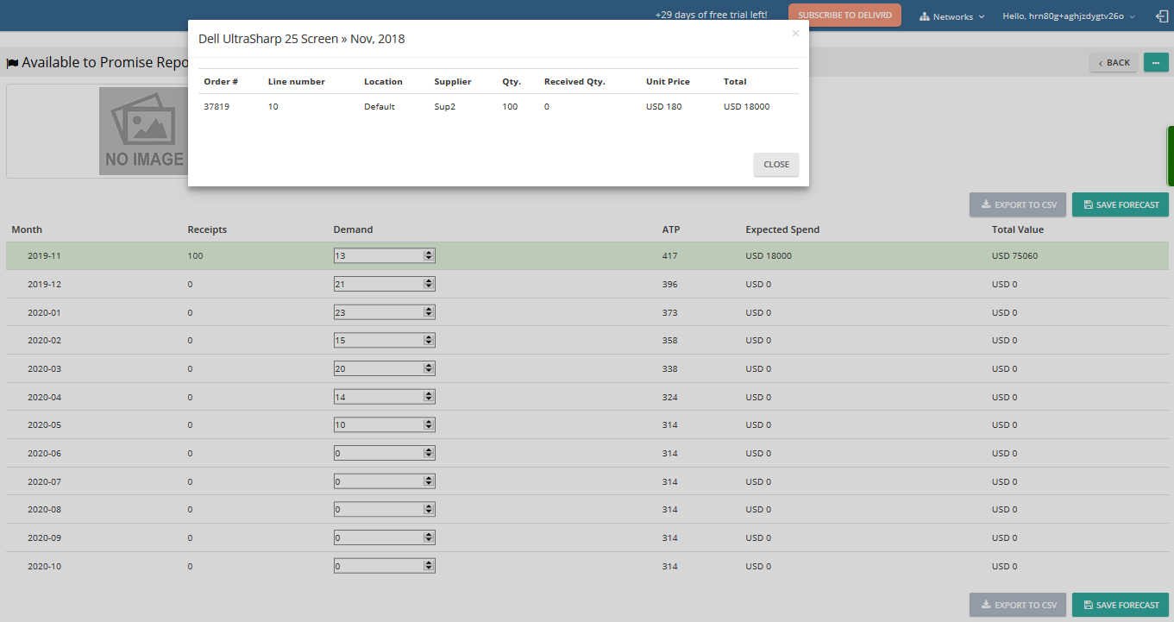The image size is (1174, 622).
Task: Click demand stepper arrows for 2020-02
Action: 429,340
